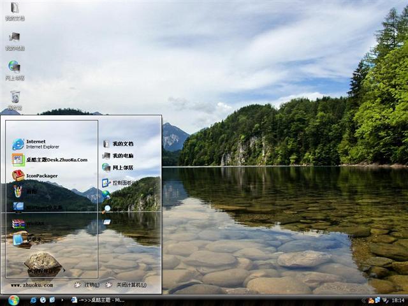Launch IconPackager from the start menu
Screen dimensions: 408x306
click(35, 176)
